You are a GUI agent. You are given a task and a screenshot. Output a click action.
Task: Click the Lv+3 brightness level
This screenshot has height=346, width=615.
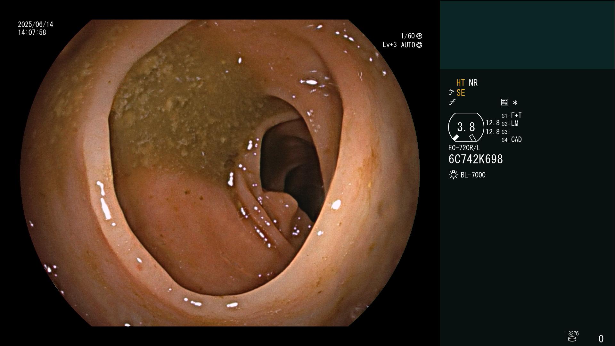389,45
